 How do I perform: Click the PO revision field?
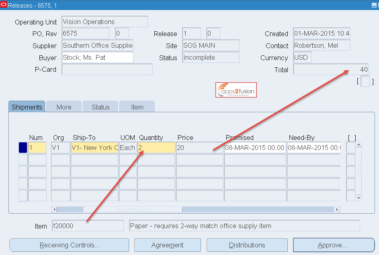(122, 33)
